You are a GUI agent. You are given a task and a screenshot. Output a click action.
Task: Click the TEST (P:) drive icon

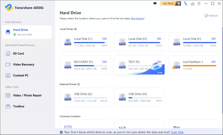pos(122,65)
